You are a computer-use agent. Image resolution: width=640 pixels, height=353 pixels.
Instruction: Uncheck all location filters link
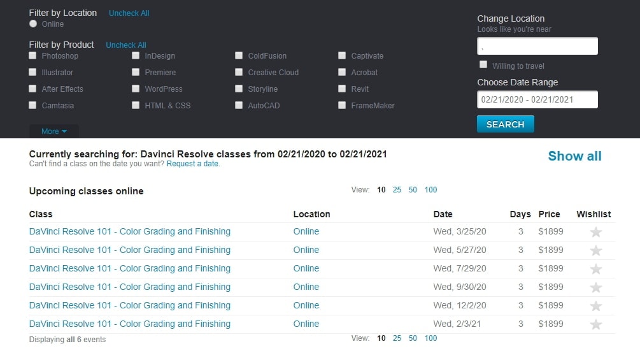point(129,13)
